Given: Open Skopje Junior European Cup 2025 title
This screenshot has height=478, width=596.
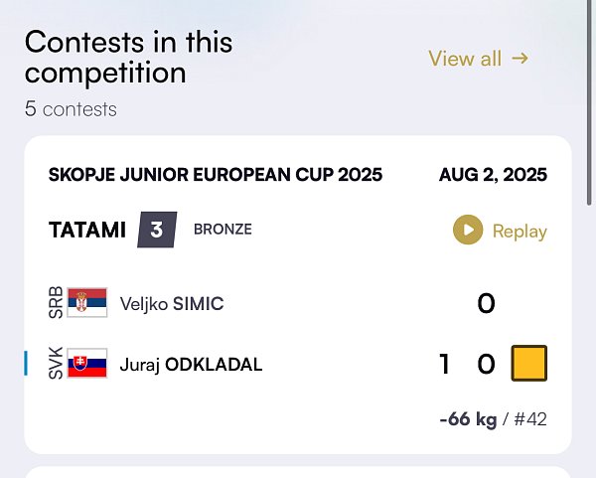Looking at the screenshot, I should (x=216, y=175).
